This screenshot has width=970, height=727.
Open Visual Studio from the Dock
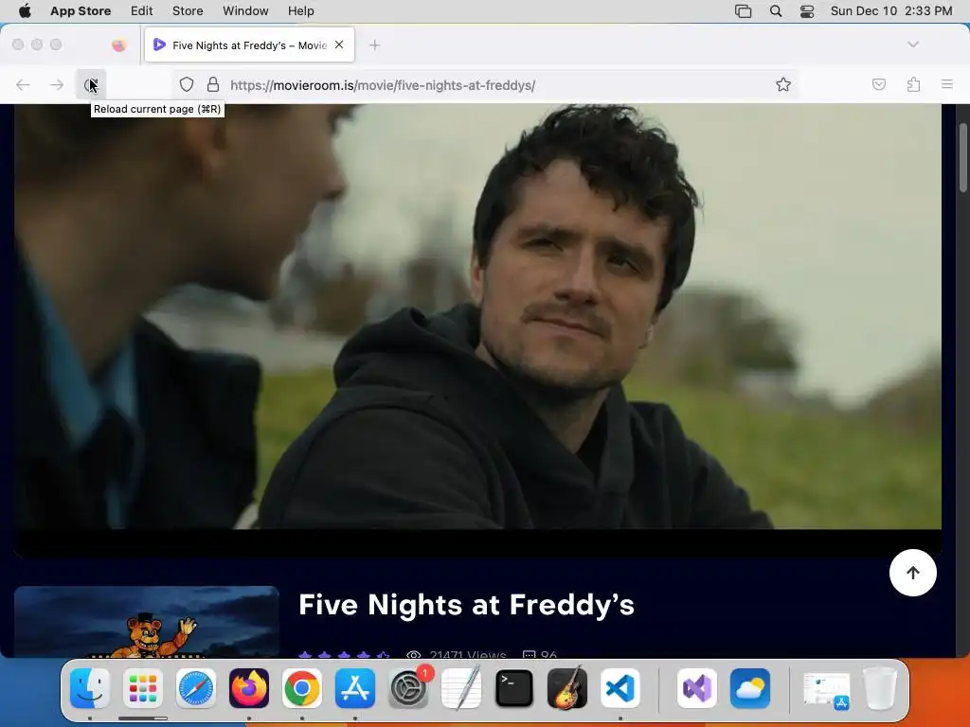(697, 688)
